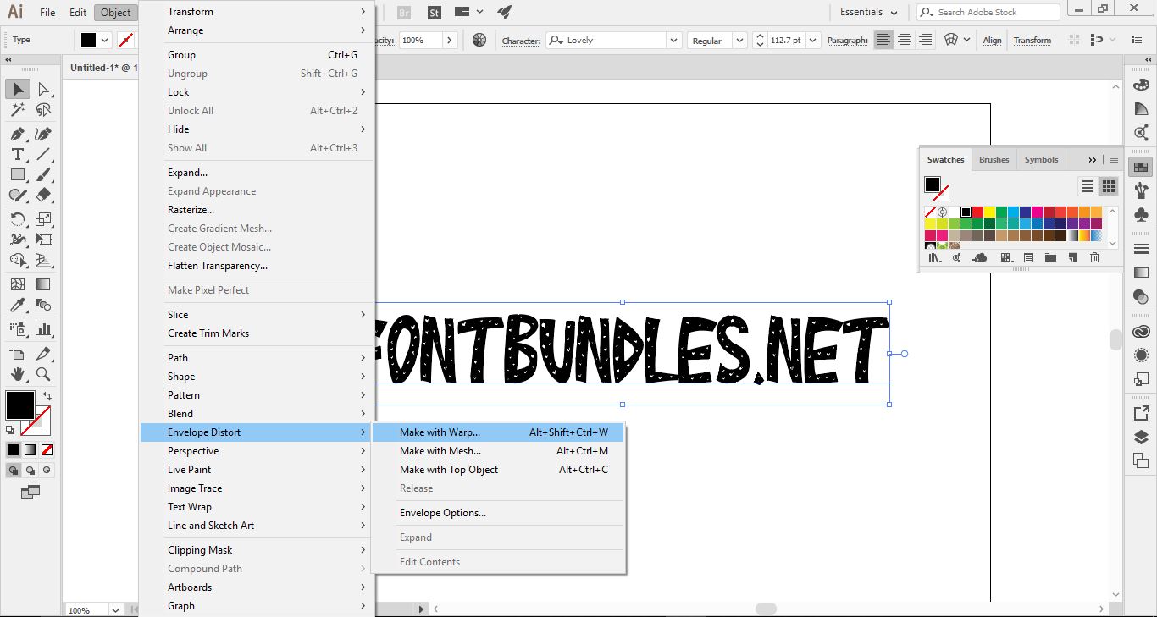Click the New Swatch icon

[1072, 258]
